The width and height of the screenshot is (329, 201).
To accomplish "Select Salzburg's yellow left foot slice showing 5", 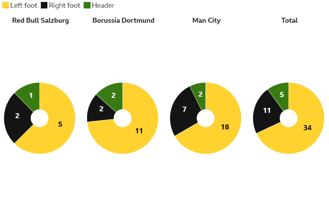I will (x=60, y=124).
